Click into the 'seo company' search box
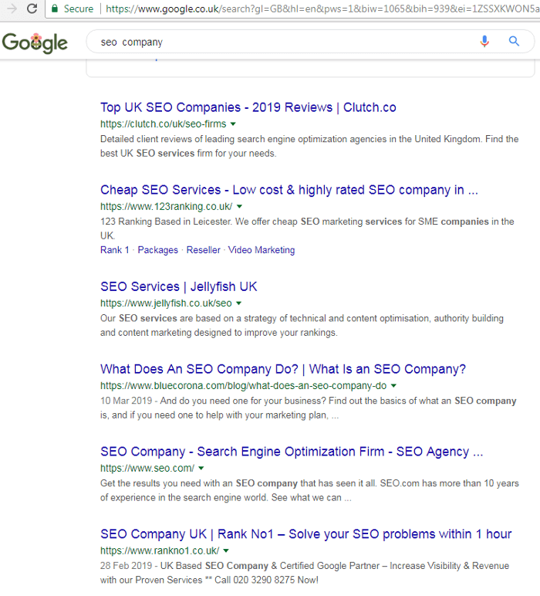Image resolution: width=540 pixels, height=596 pixels. (278, 42)
